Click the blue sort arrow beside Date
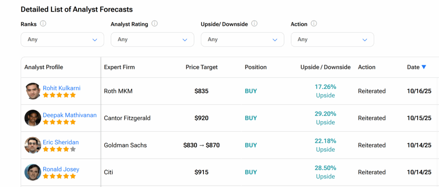 (424, 67)
